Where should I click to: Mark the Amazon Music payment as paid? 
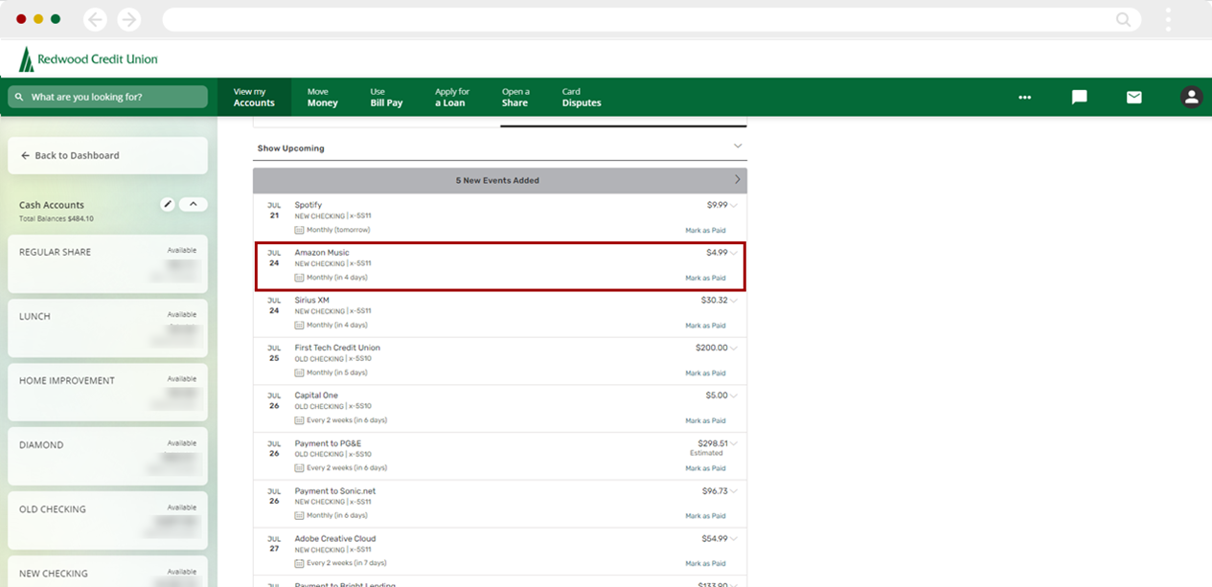(705, 279)
